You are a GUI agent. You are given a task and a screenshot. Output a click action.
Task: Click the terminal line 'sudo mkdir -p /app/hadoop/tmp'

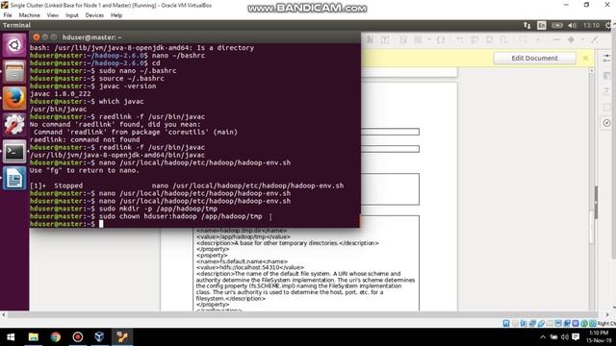(158, 209)
